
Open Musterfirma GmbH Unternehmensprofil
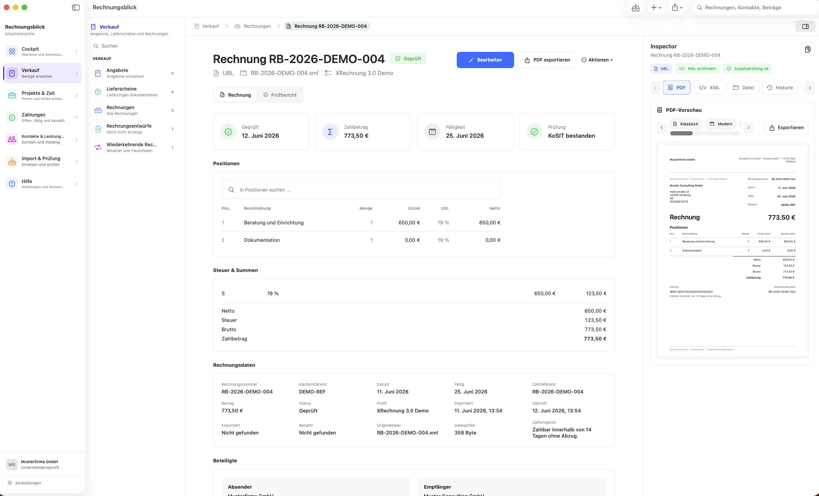click(x=42, y=465)
